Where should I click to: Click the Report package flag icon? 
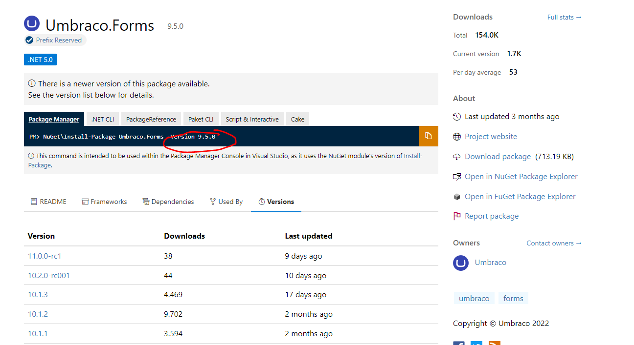click(457, 216)
